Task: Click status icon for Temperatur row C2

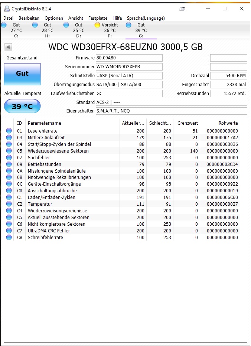Action: pyautogui.click(x=9, y=204)
